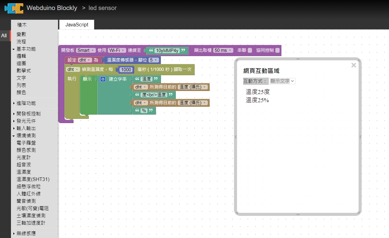Change the 50 ms sampling rate dropdown
Screen dimensions: 389x238
point(223,51)
